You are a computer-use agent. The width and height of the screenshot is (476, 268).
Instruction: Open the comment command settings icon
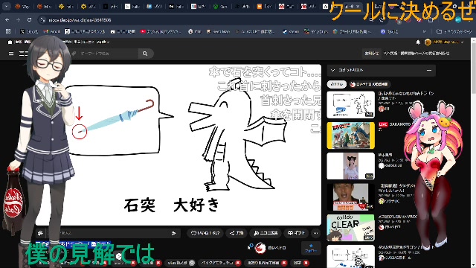pyautogui.click(x=40, y=233)
